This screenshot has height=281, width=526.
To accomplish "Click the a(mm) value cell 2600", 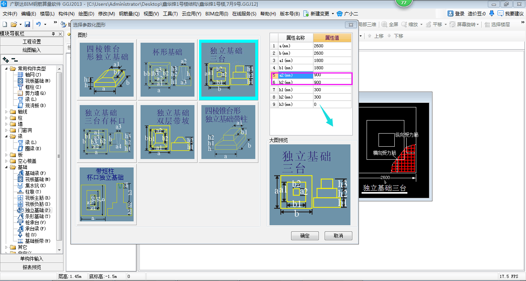I will pos(332,46).
